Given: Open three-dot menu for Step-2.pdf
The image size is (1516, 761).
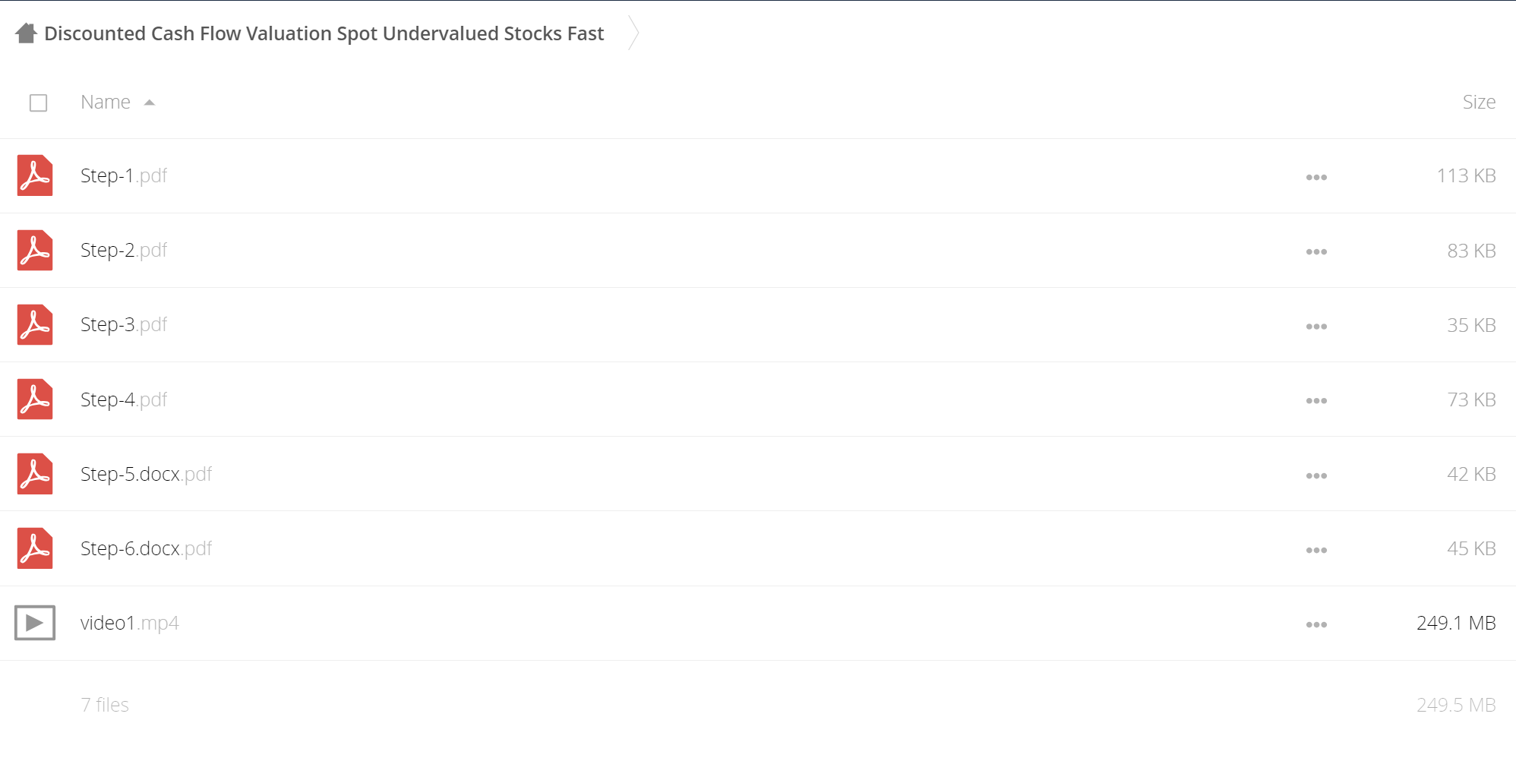Looking at the screenshot, I should tap(1316, 251).
